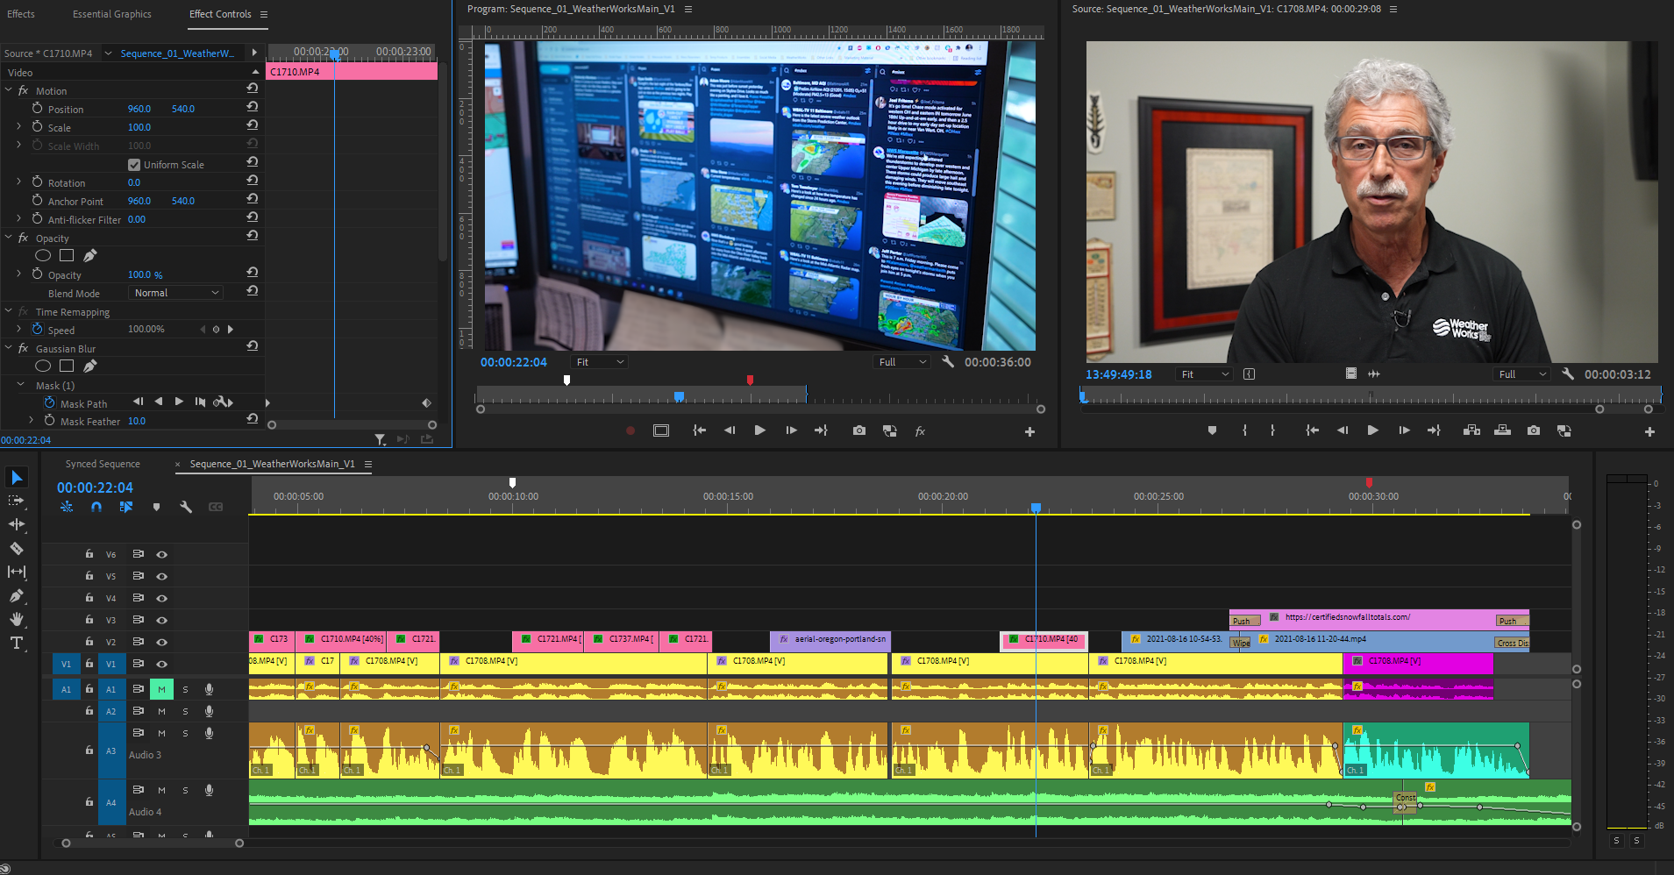Switch to Effects panel tab
The height and width of the screenshot is (875, 1674).
[21, 14]
